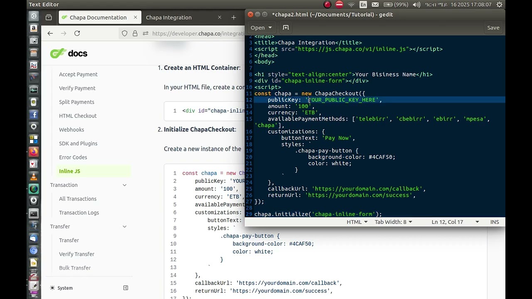Screen dimensions: 532x299
Task: Close the Chapa Documentation tab
Action: point(135,17)
